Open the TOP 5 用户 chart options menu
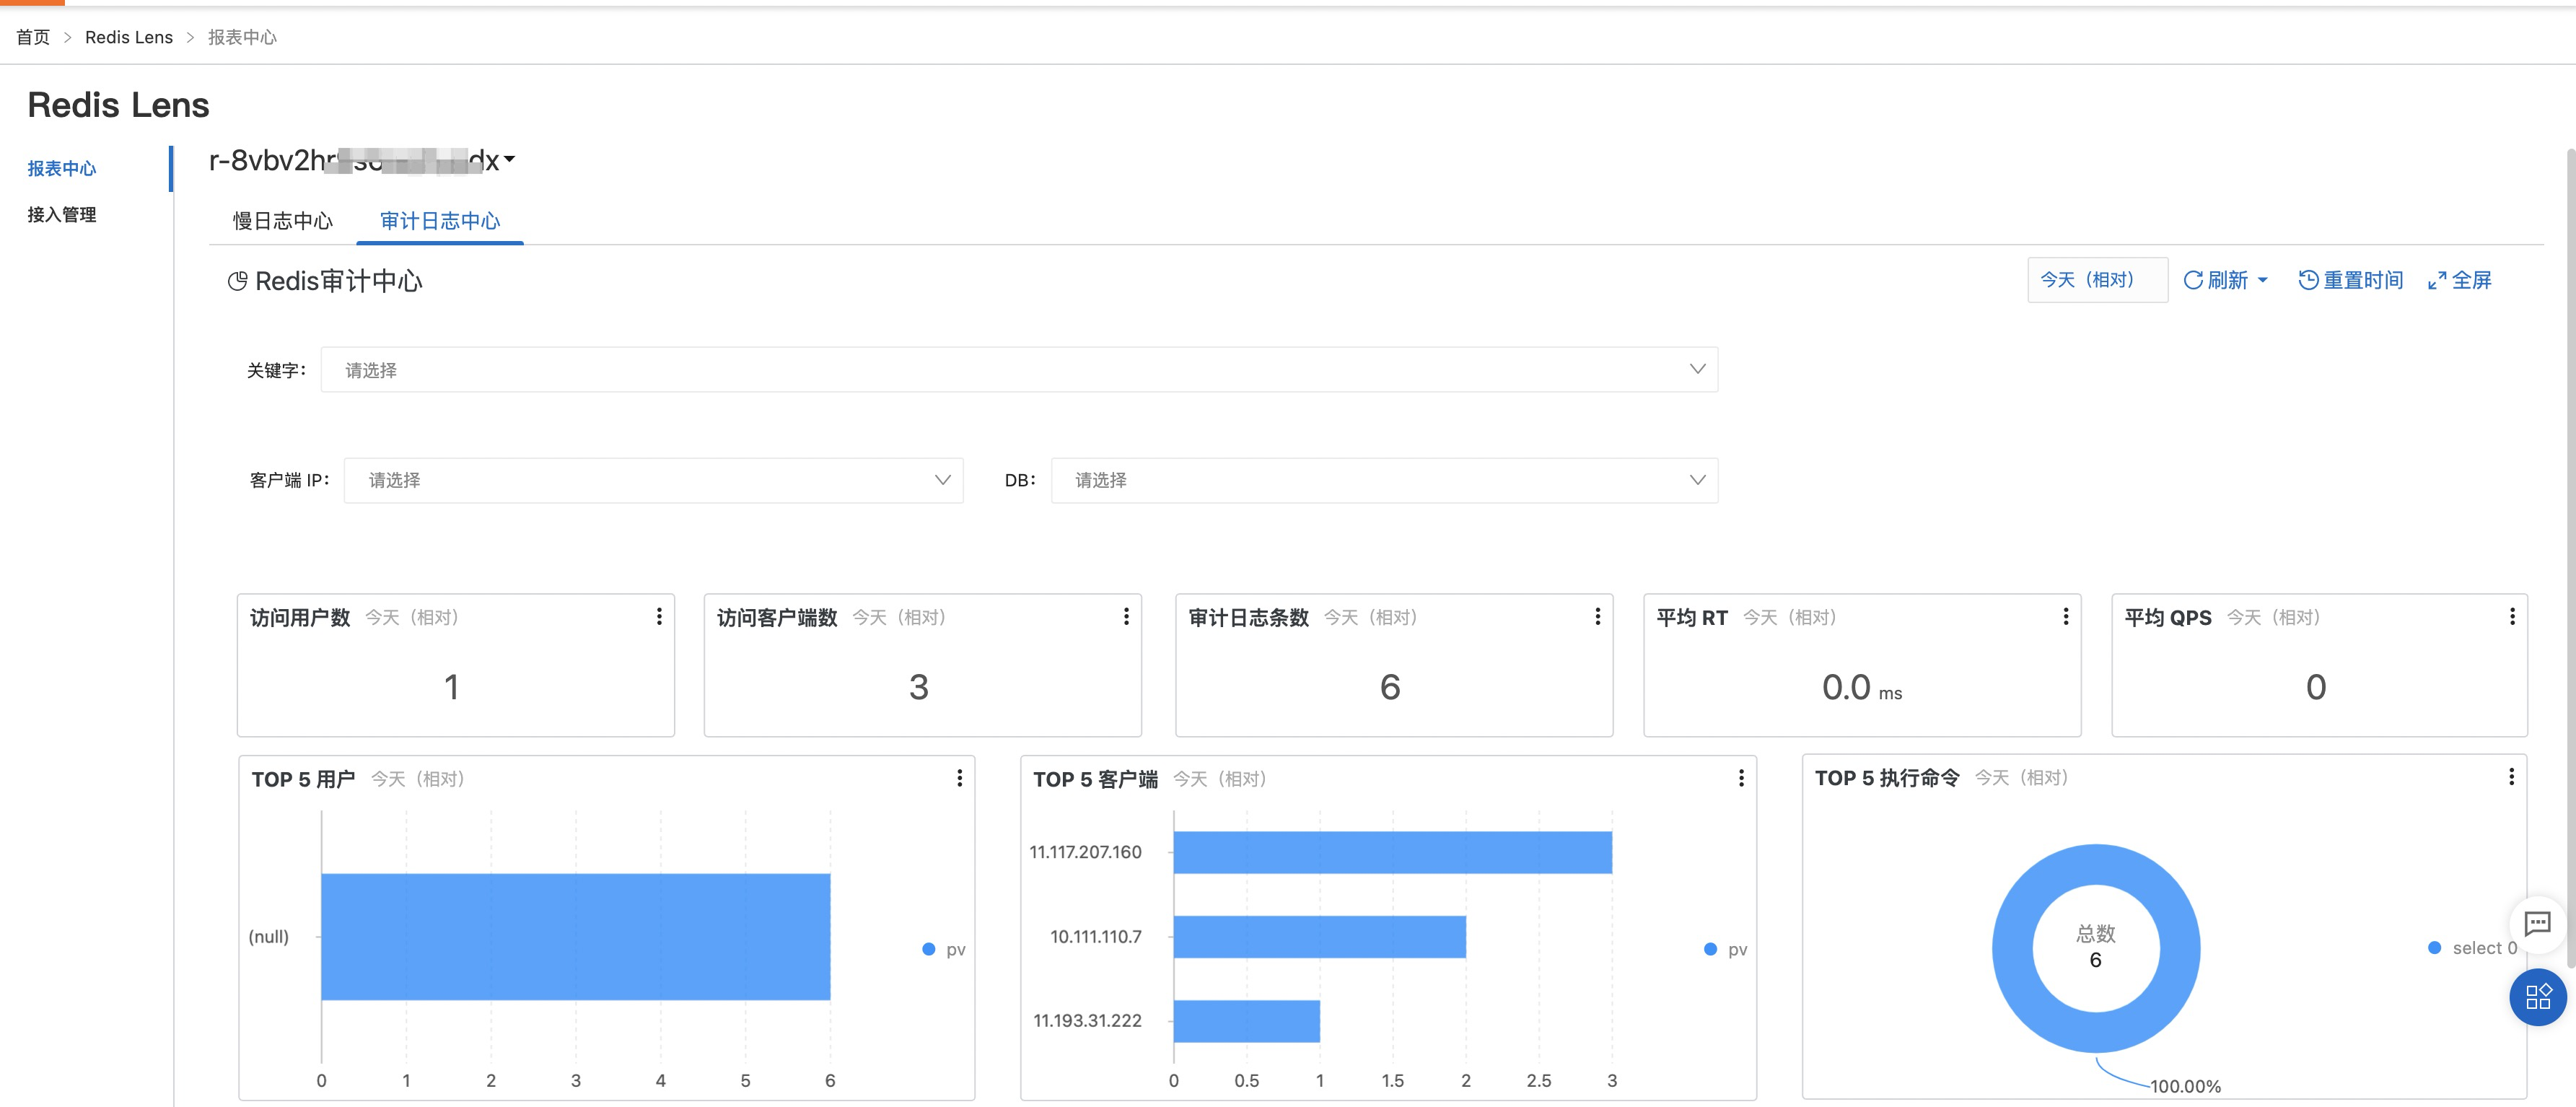Image resolution: width=2576 pixels, height=1107 pixels. click(959, 778)
